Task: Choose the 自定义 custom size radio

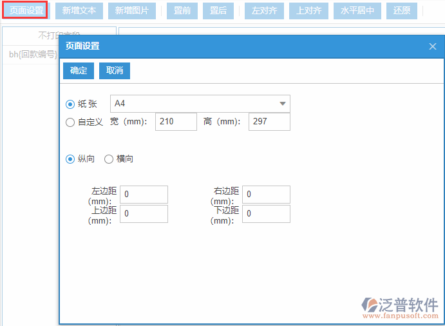Action: point(70,122)
